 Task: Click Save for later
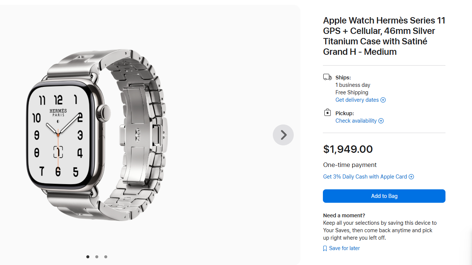coord(344,248)
